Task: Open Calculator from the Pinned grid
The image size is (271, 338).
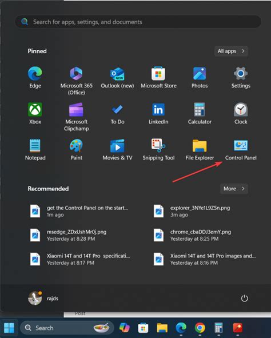Action: [x=200, y=113]
